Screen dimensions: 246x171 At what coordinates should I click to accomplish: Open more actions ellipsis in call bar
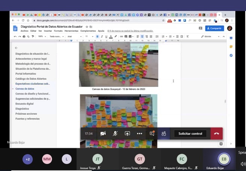(139, 133)
